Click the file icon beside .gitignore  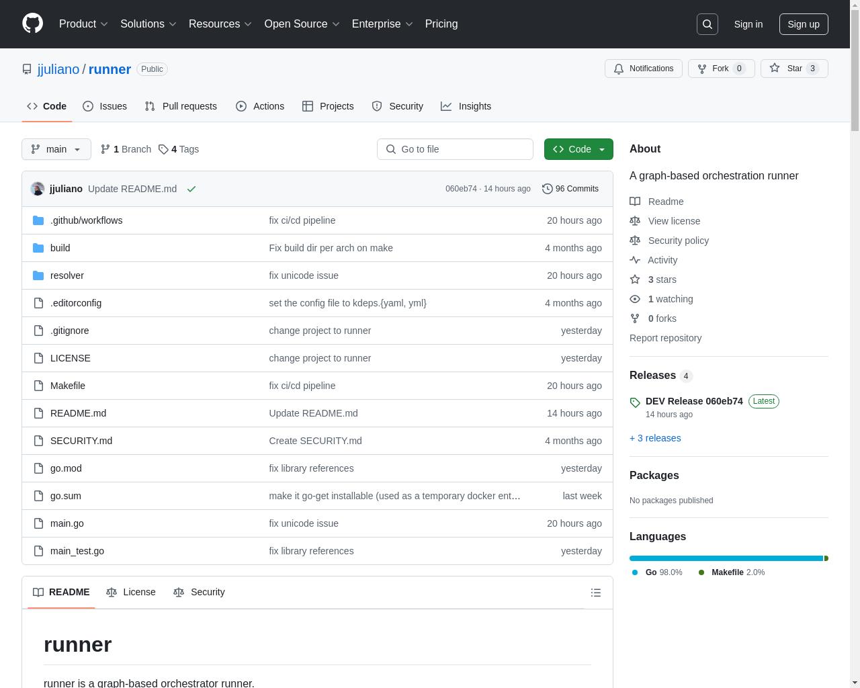point(38,331)
